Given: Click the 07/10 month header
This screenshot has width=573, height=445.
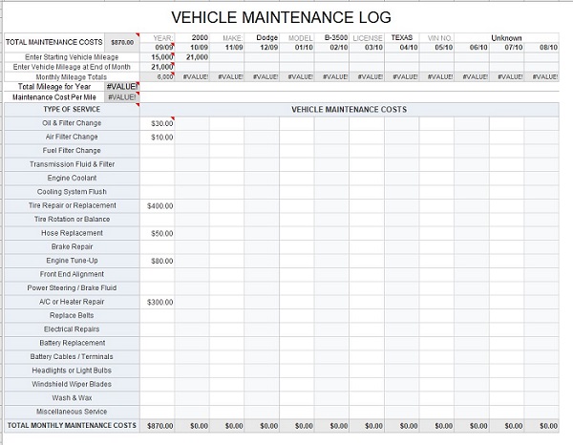Looking at the screenshot, I should tap(506, 47).
